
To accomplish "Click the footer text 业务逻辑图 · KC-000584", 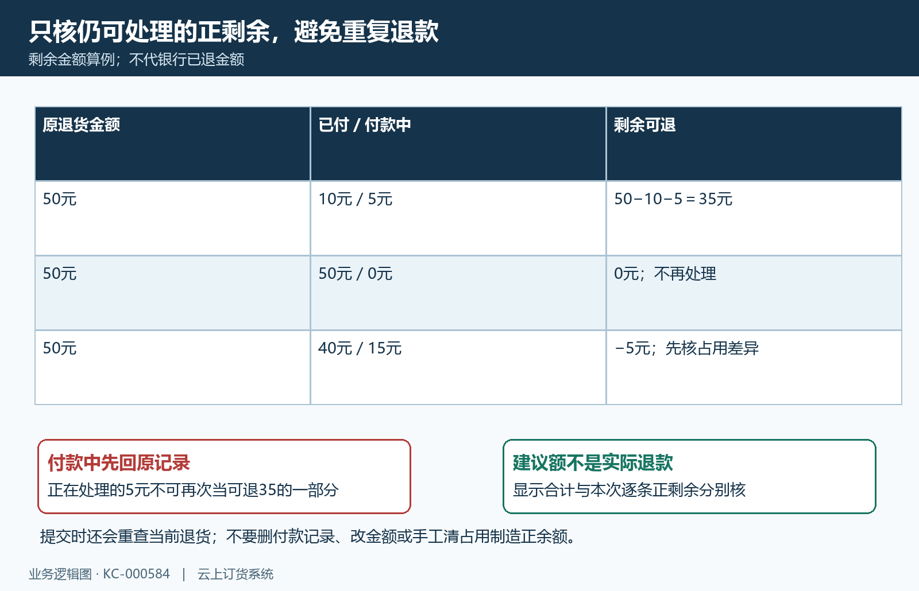I will (x=99, y=574).
